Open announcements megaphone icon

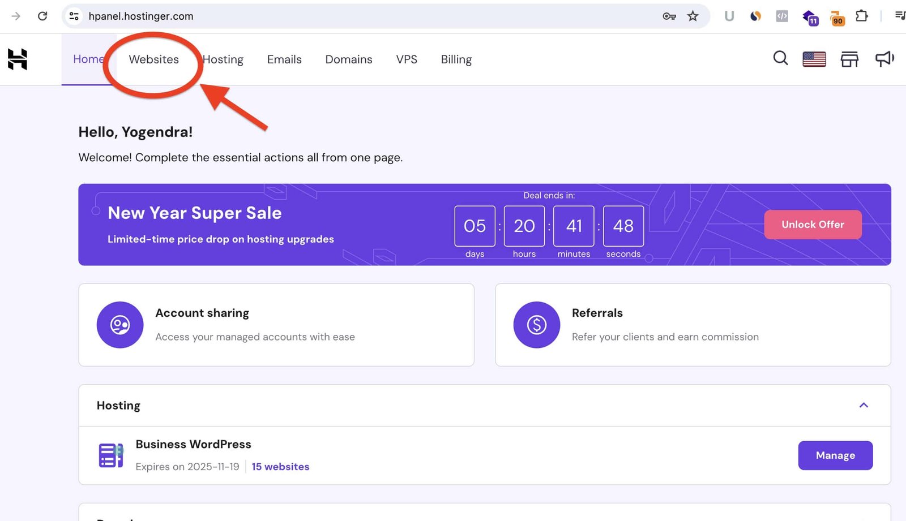(884, 58)
